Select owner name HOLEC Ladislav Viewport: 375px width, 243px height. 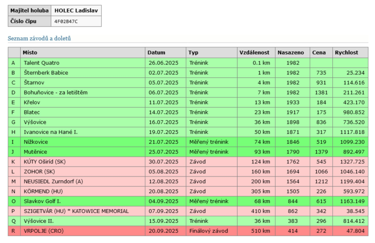tap(76, 10)
